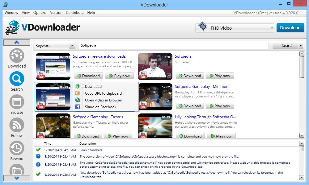Open the Browse sidebar icon
Screen dimensions: 309x185
tap(17, 102)
